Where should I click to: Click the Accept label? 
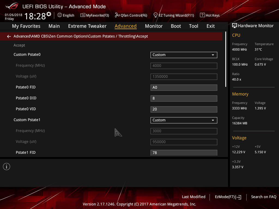(19, 45)
